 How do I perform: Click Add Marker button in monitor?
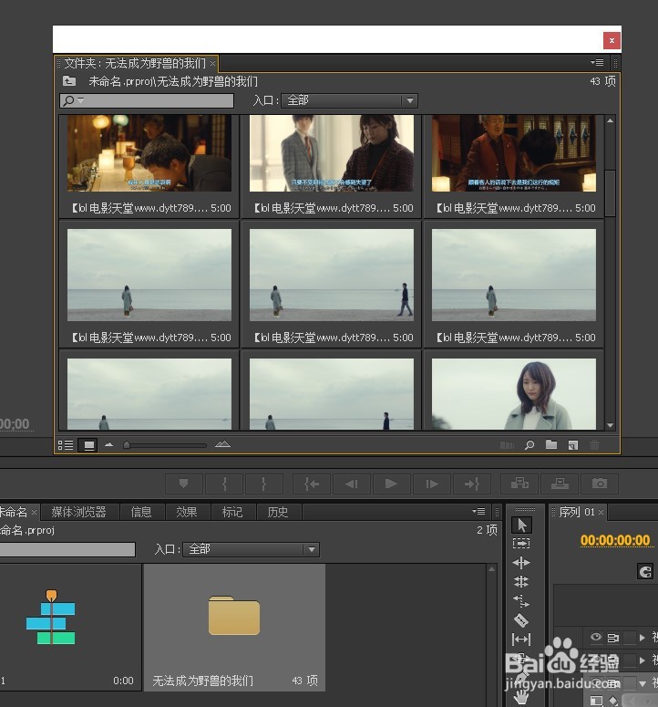[x=184, y=483]
